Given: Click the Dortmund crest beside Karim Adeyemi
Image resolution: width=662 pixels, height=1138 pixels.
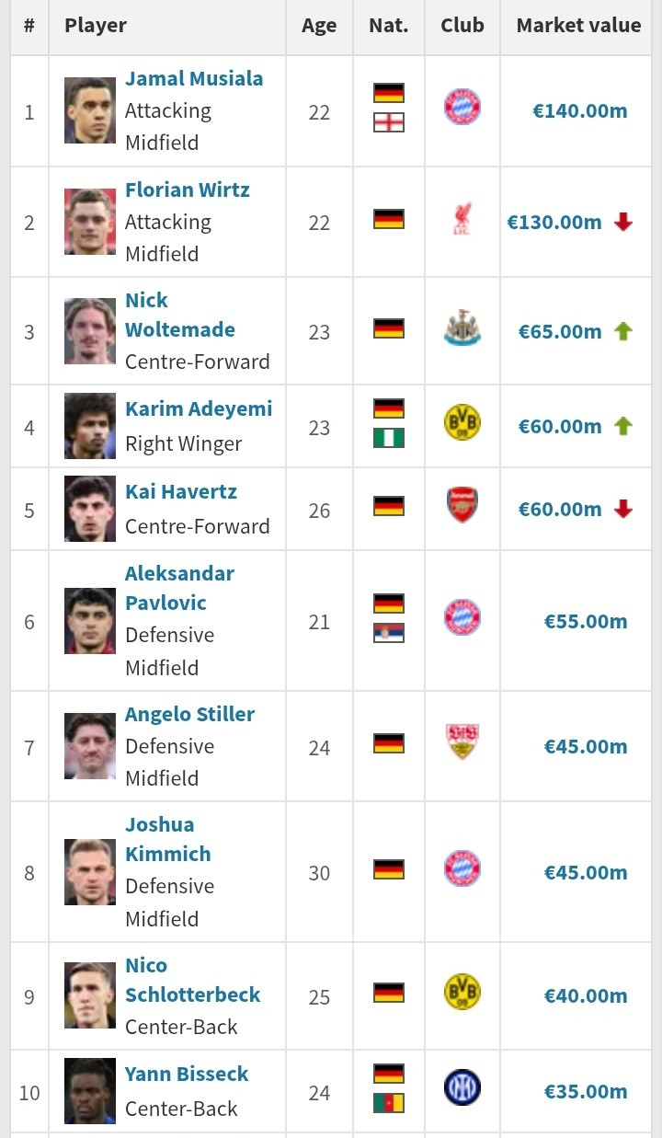Looking at the screenshot, I should click(x=462, y=423).
